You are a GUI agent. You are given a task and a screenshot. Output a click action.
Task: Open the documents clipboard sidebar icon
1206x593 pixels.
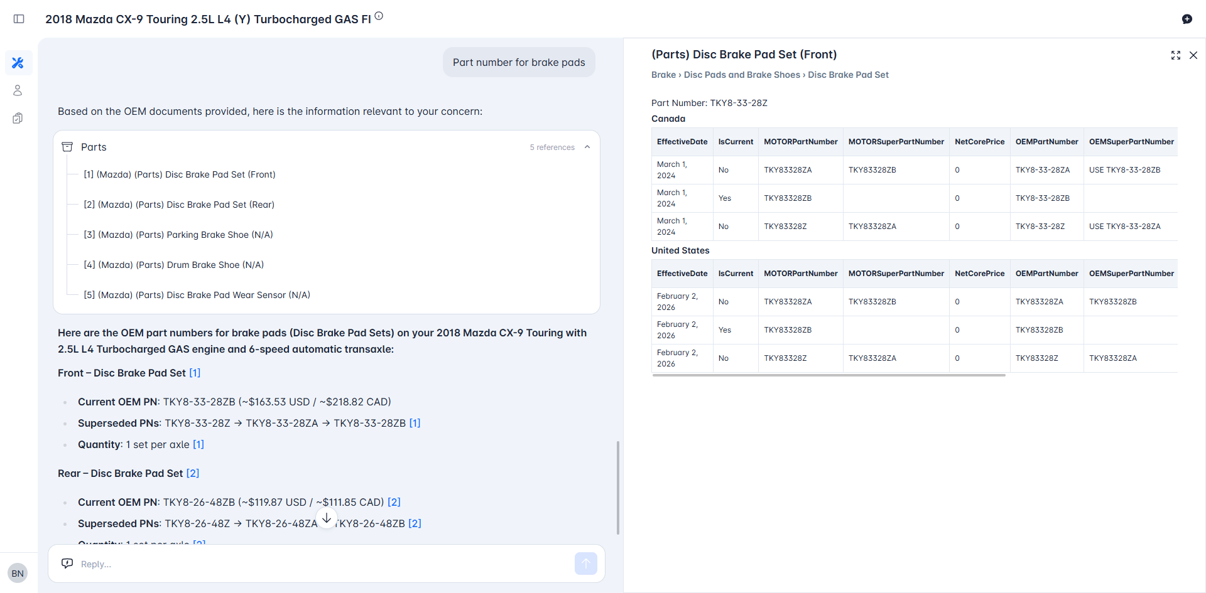(18, 118)
